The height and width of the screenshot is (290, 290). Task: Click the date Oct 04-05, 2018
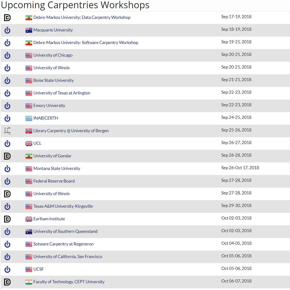pos(236,243)
